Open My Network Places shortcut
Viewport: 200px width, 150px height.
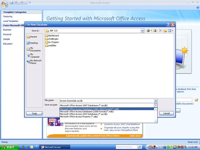point(34,62)
